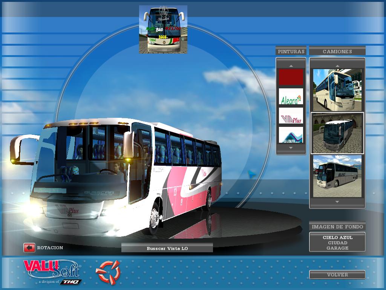
Task: Select the silver bus thumbnail at bottom of Camiones
Action: pyautogui.click(x=337, y=176)
